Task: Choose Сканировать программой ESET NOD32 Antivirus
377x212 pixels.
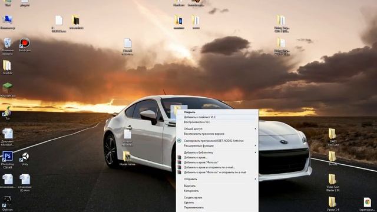Action: [x=214, y=141]
